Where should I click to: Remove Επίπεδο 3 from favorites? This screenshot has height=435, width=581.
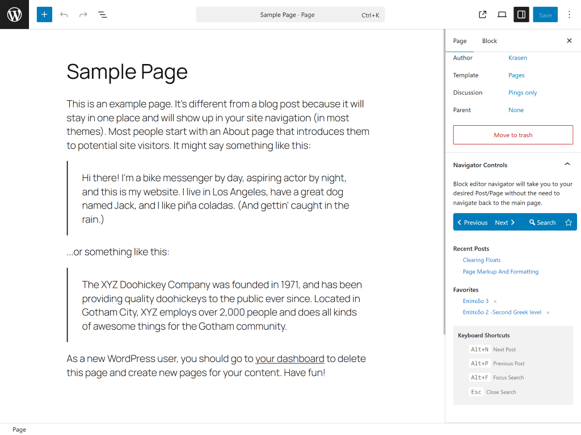tap(495, 301)
